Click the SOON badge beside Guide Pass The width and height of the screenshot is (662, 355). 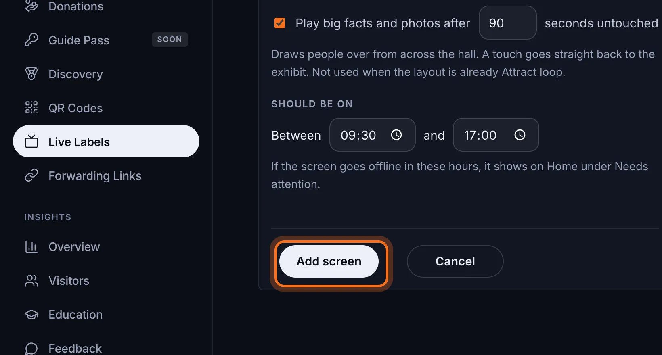170,40
